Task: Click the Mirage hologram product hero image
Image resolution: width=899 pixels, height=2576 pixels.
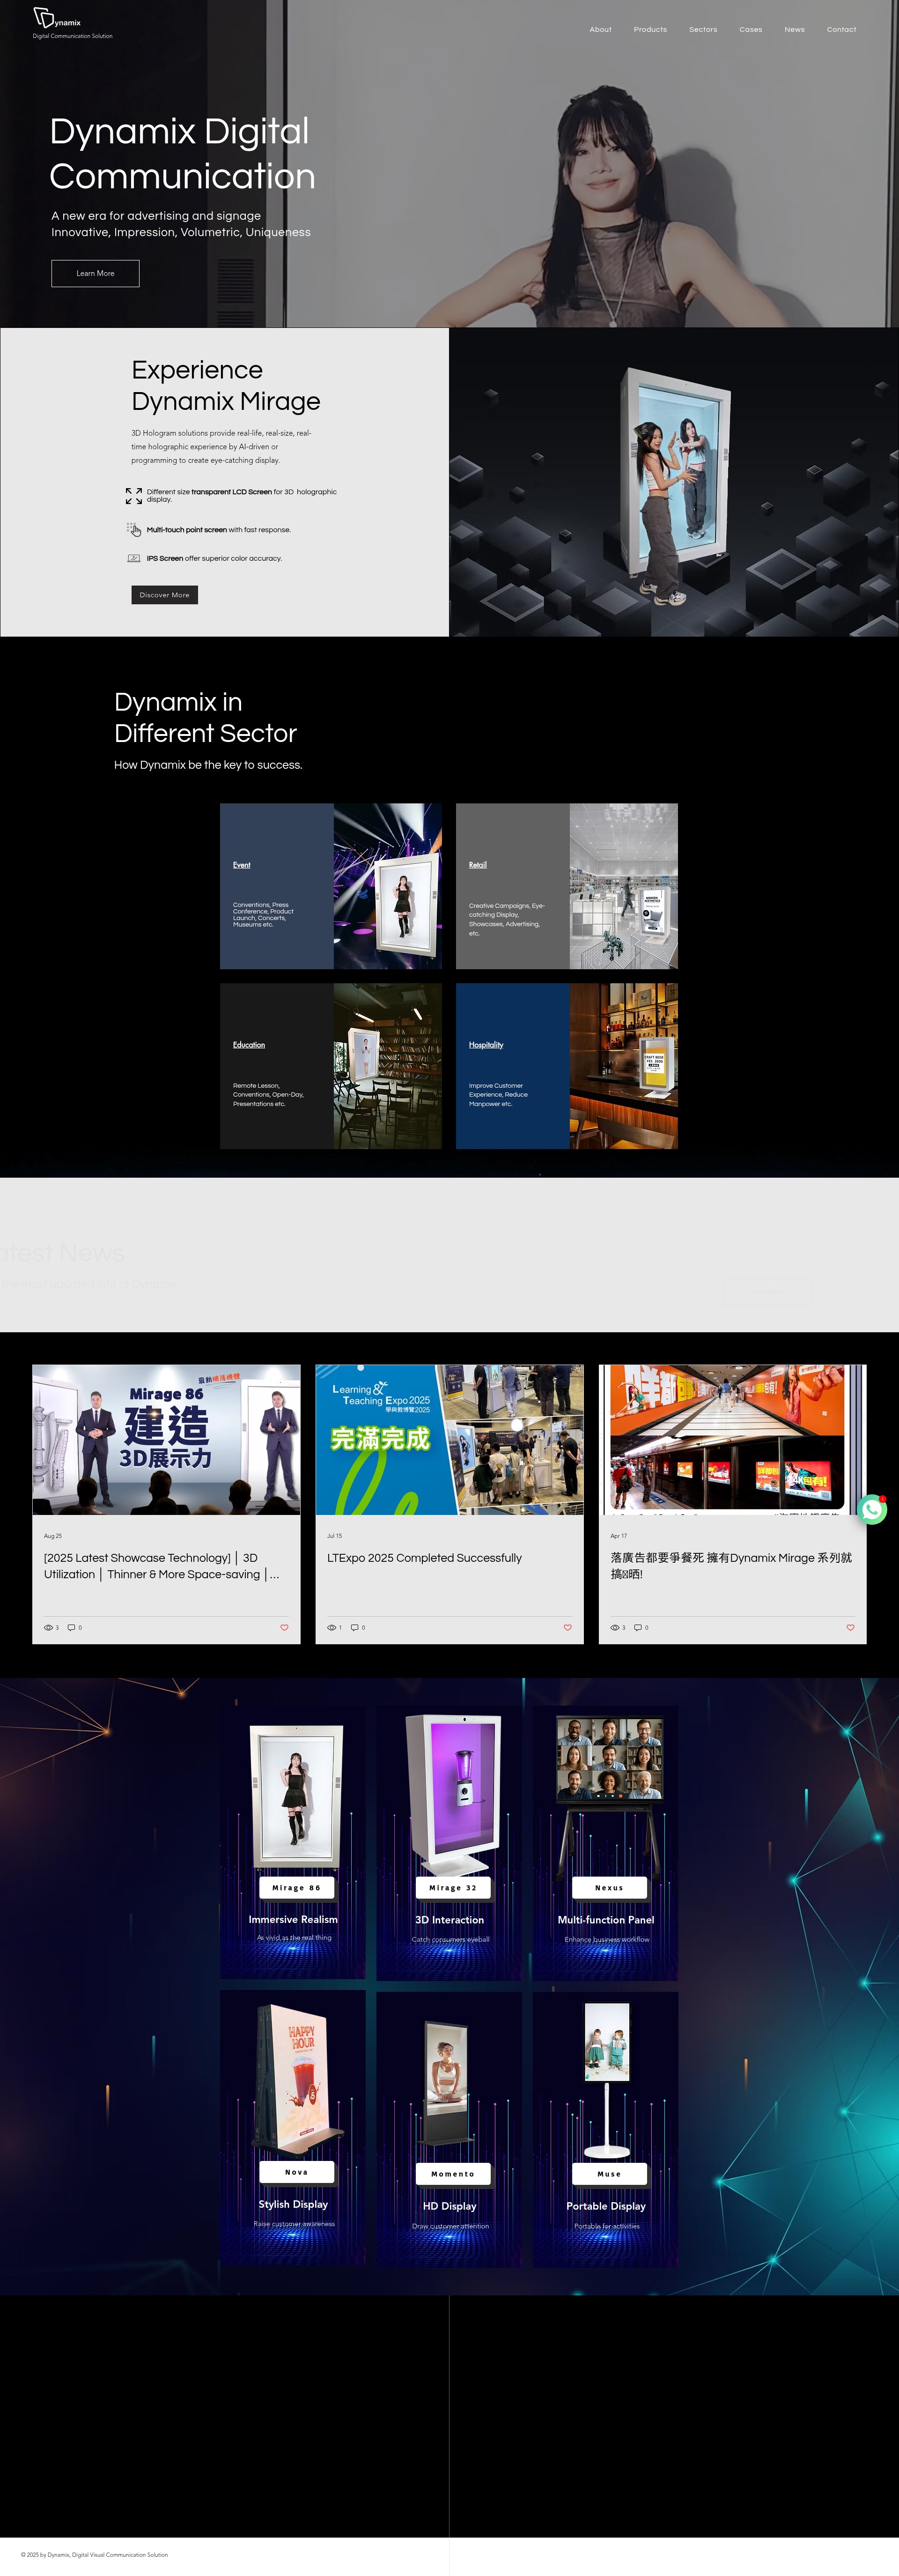Action: [x=674, y=483]
